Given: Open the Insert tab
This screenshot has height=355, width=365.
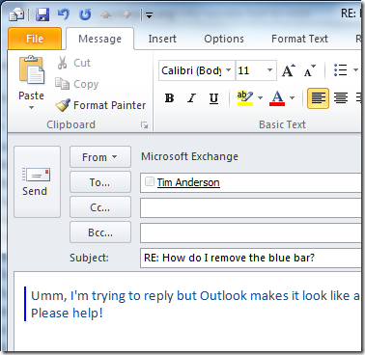Looking at the screenshot, I should click(x=162, y=39).
